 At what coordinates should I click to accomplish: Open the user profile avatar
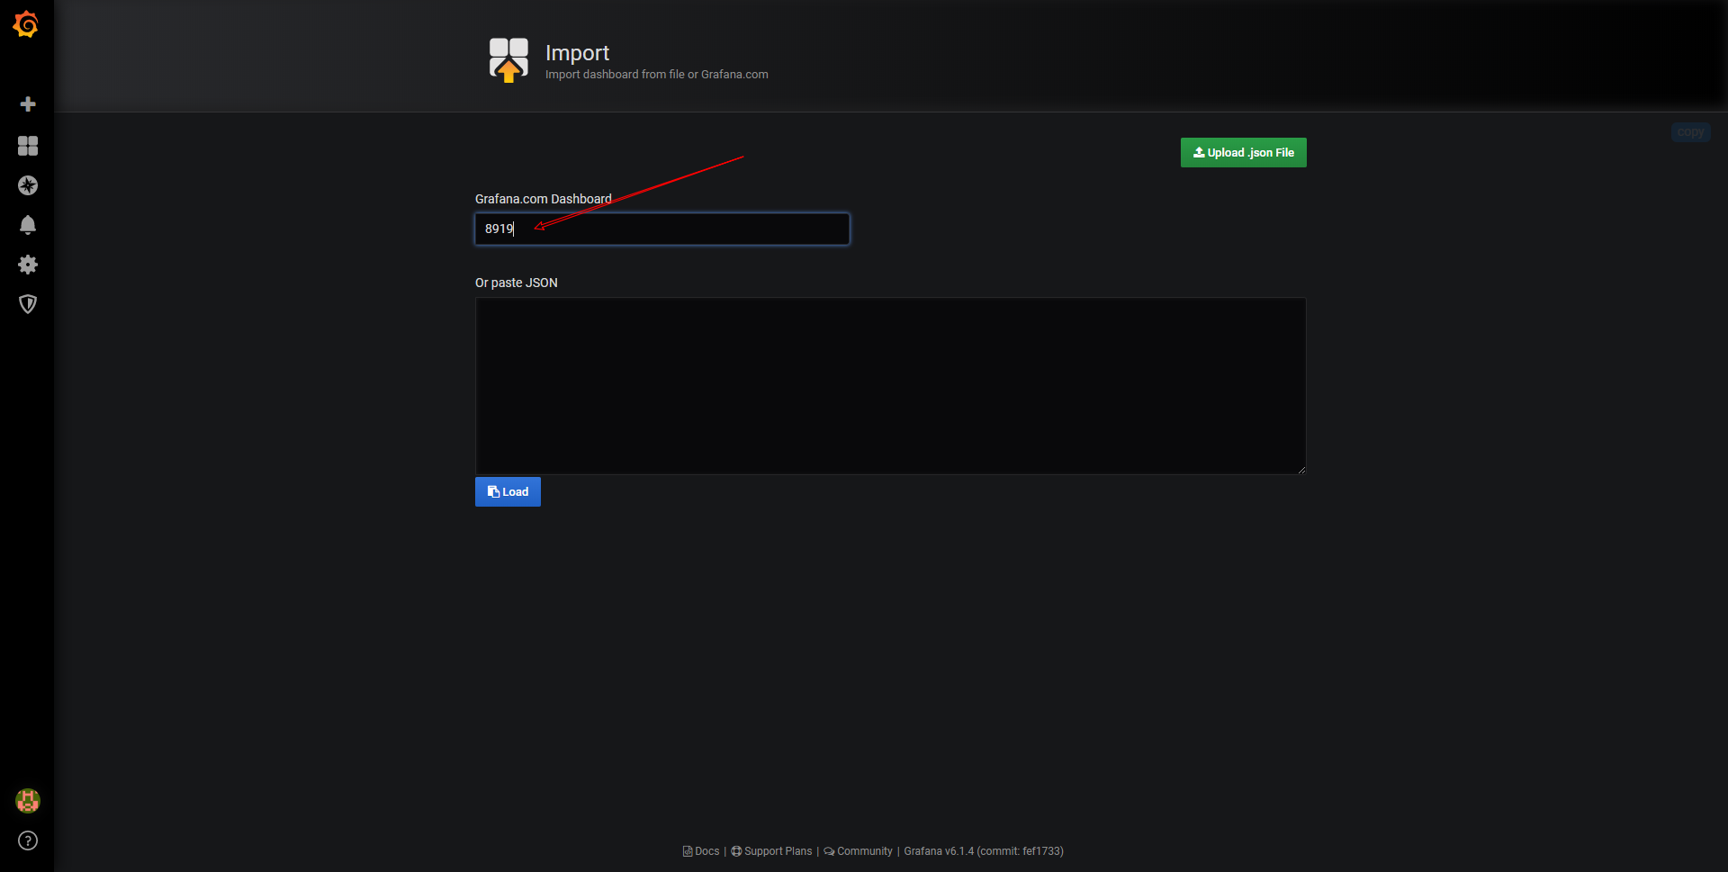tap(28, 801)
